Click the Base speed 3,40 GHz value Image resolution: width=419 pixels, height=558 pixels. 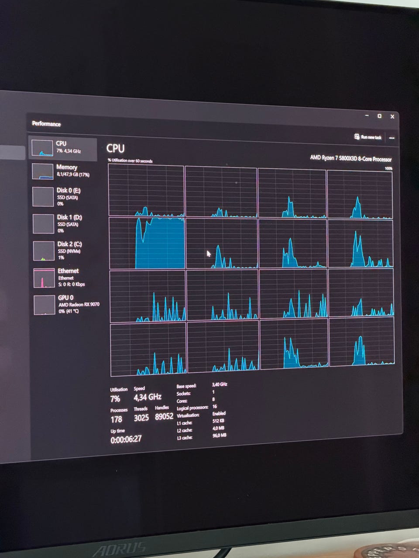click(x=219, y=384)
